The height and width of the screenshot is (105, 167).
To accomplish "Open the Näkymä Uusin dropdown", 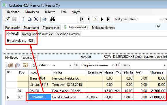I will pyautogui.click(x=162, y=19).
